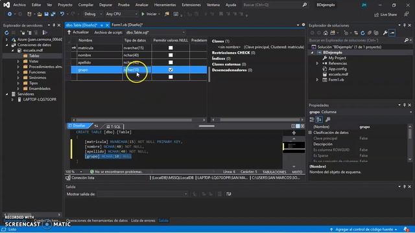Click the New Project icon in the toolbar

[29, 14]
